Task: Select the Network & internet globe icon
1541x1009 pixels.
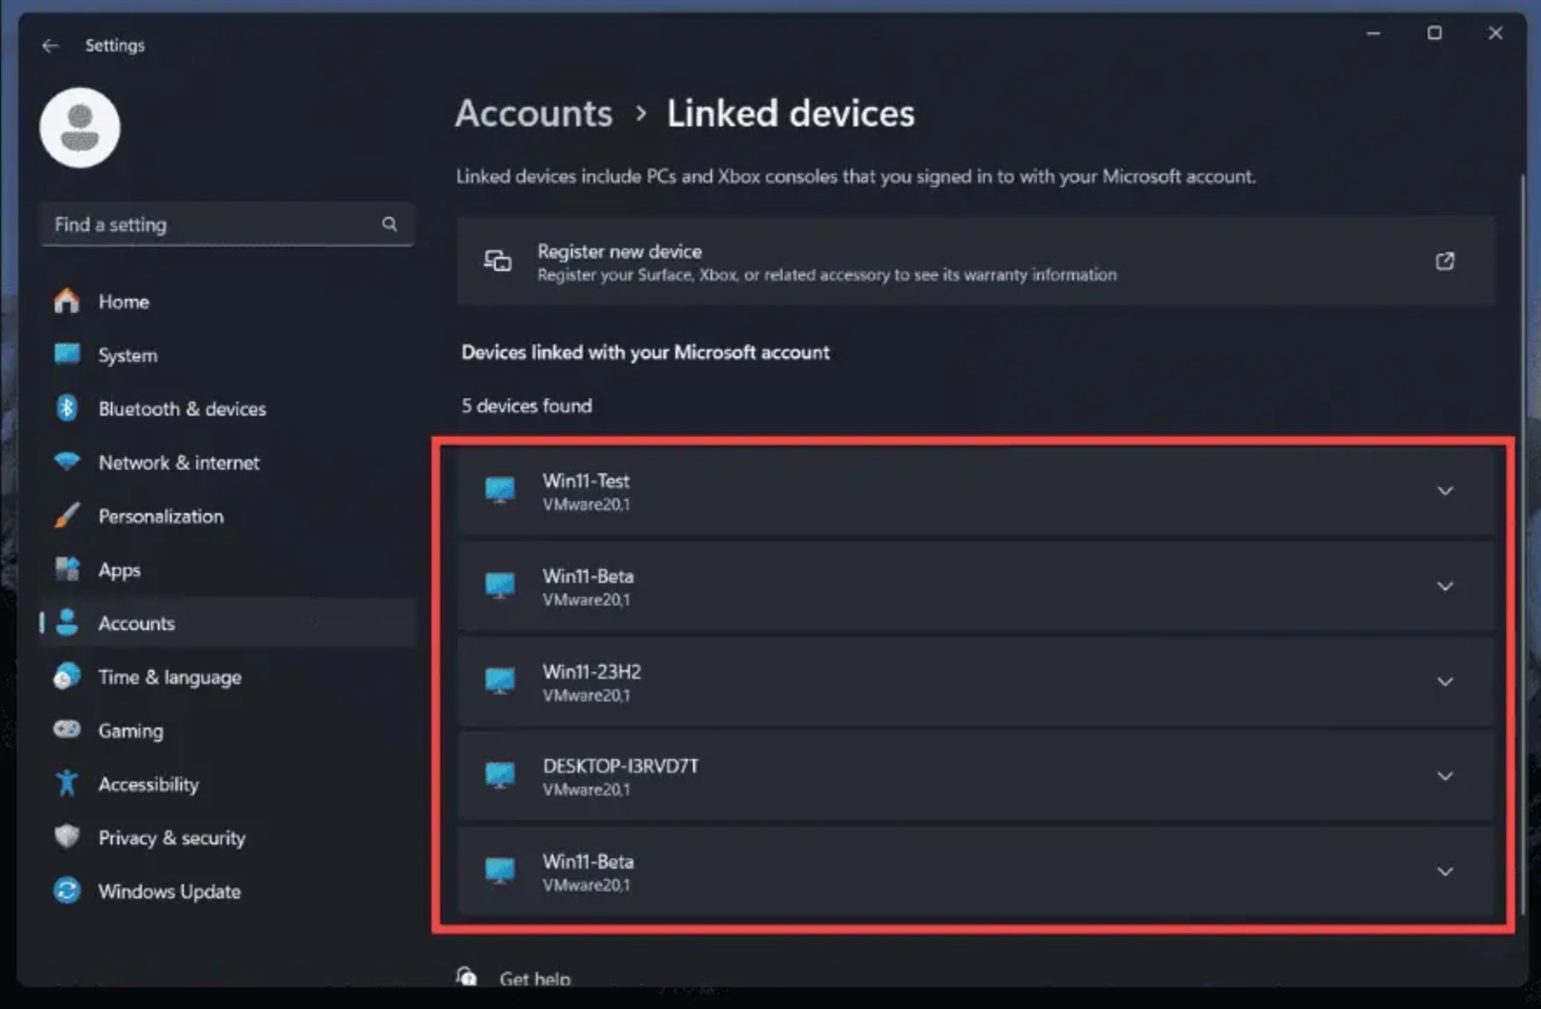Action: click(x=65, y=462)
